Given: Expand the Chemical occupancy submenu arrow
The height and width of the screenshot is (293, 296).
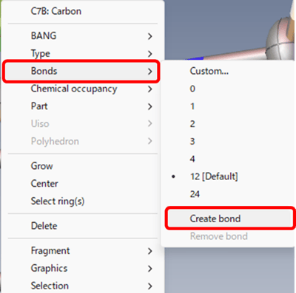Looking at the screenshot, I should point(149,89).
